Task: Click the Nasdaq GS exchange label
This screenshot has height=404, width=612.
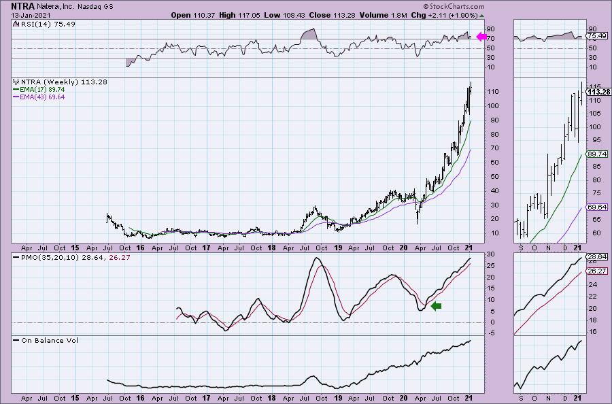Action: pos(95,7)
